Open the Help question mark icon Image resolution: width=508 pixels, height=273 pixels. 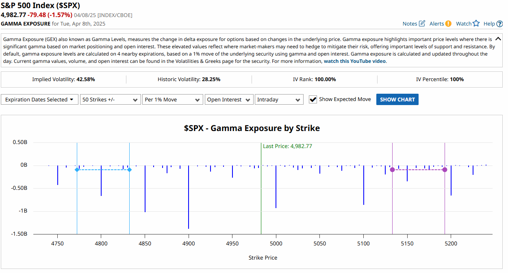500,24
